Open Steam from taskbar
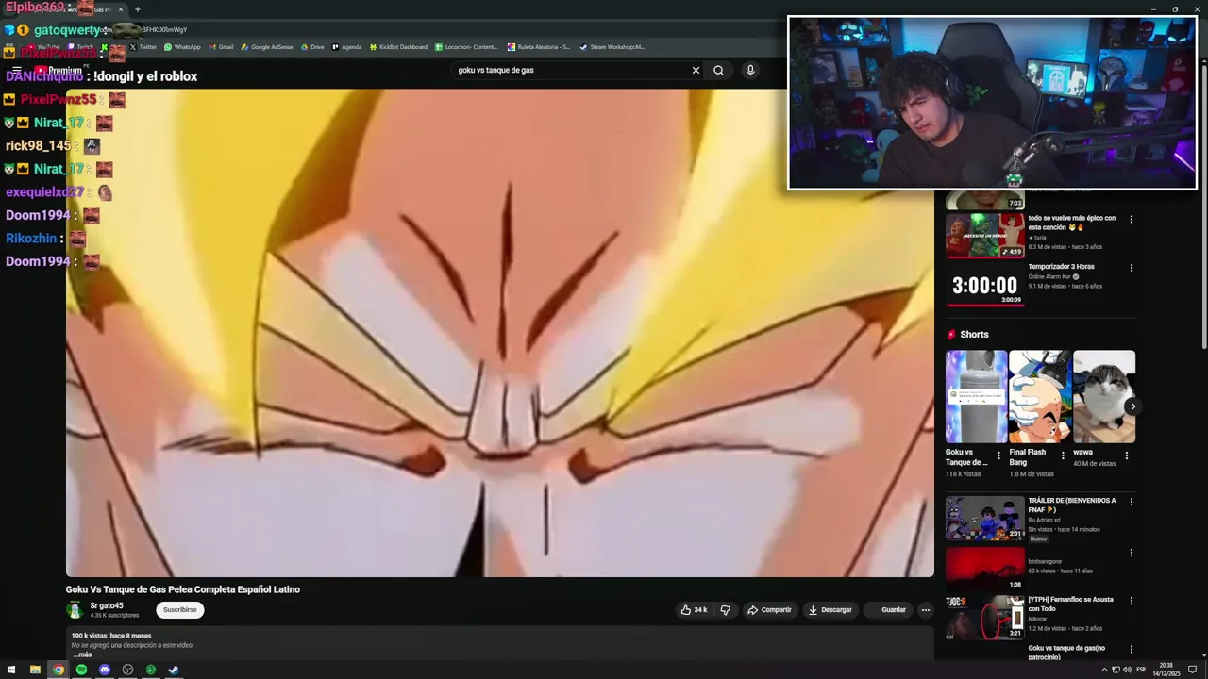Screen dimensions: 1208x679 [x=174, y=670]
